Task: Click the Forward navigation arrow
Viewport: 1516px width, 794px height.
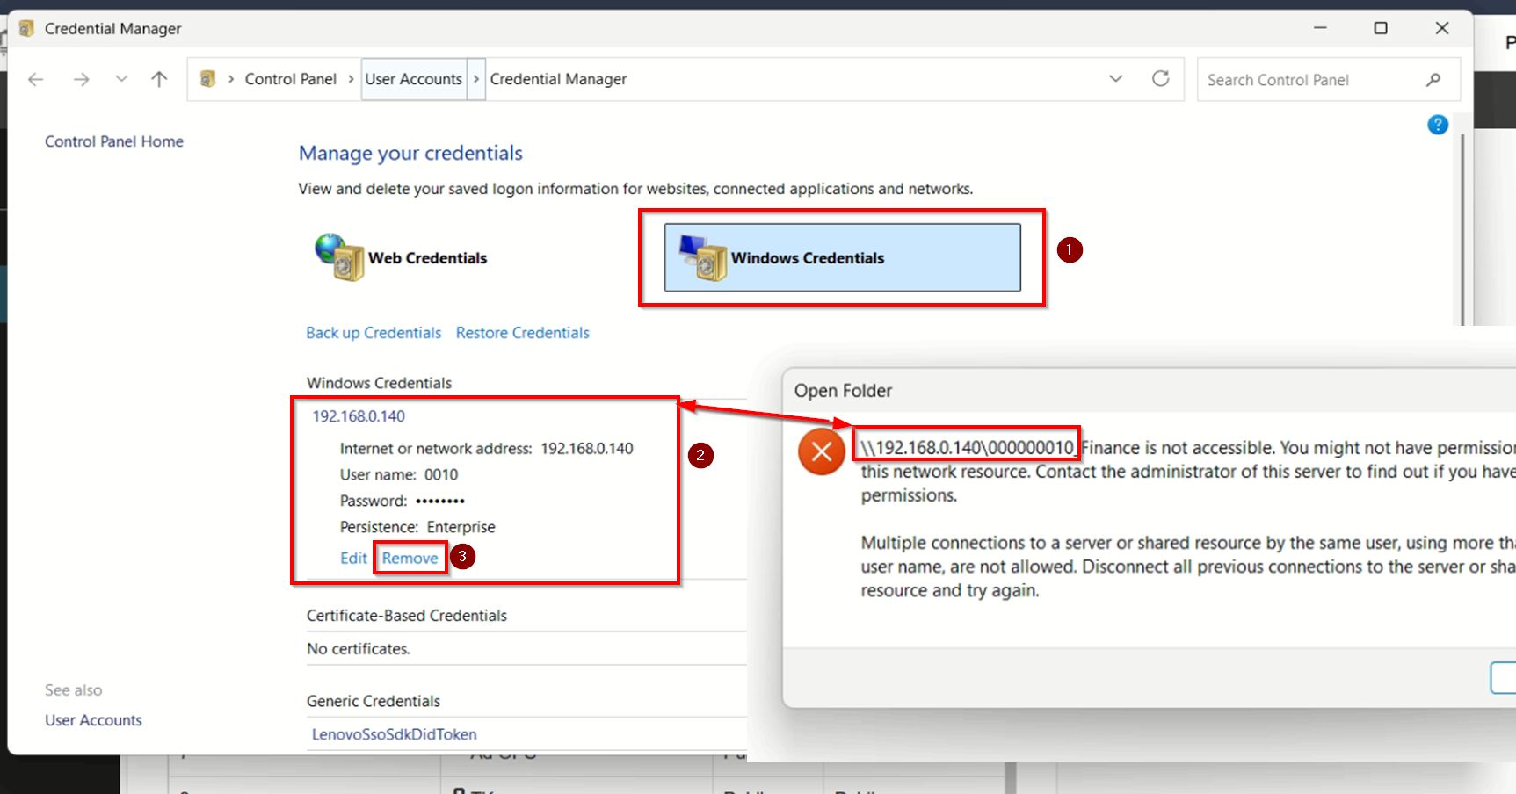Action: pos(82,80)
